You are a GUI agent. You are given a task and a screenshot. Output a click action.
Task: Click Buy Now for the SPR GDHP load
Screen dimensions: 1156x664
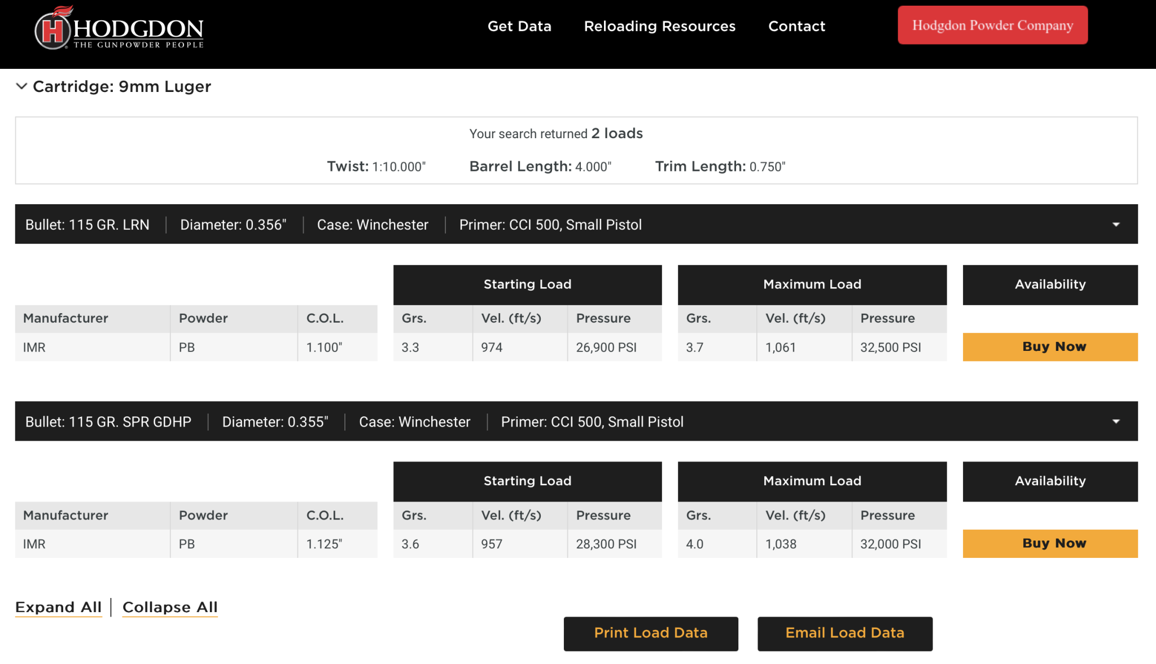(1050, 543)
